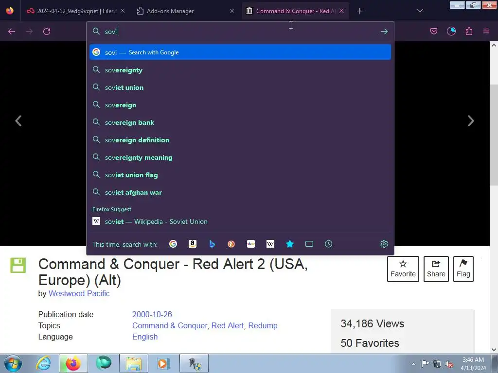Click the Flag button

pos(463,269)
